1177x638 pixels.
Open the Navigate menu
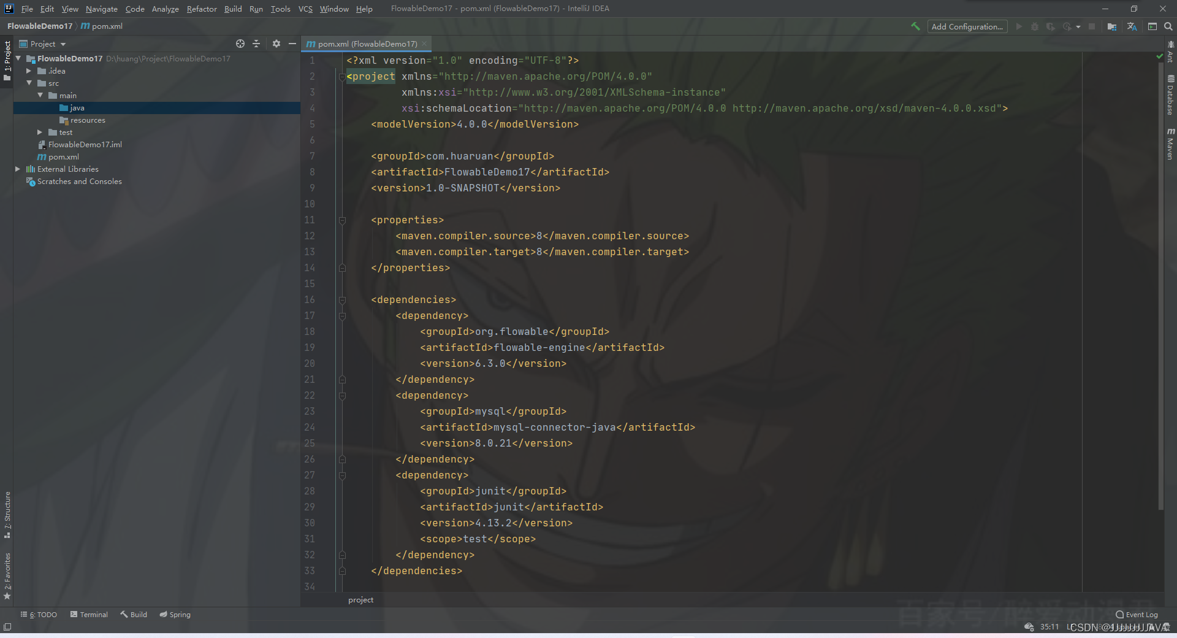point(102,9)
